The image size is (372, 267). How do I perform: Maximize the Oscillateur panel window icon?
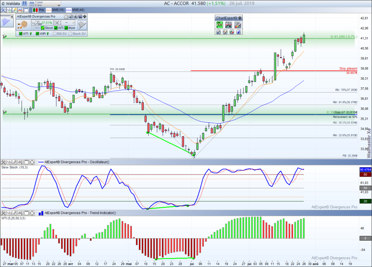pos(26,162)
